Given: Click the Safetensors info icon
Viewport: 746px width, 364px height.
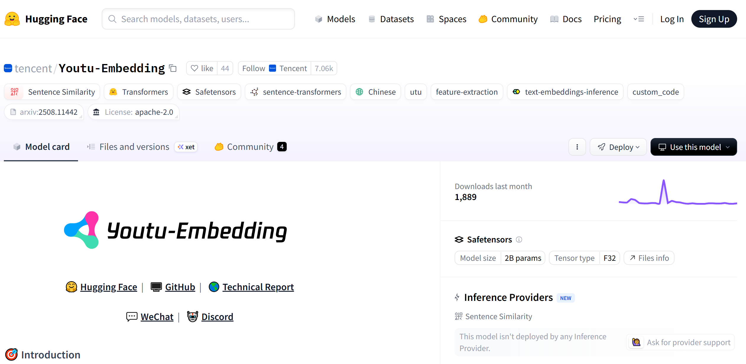Looking at the screenshot, I should (x=519, y=240).
